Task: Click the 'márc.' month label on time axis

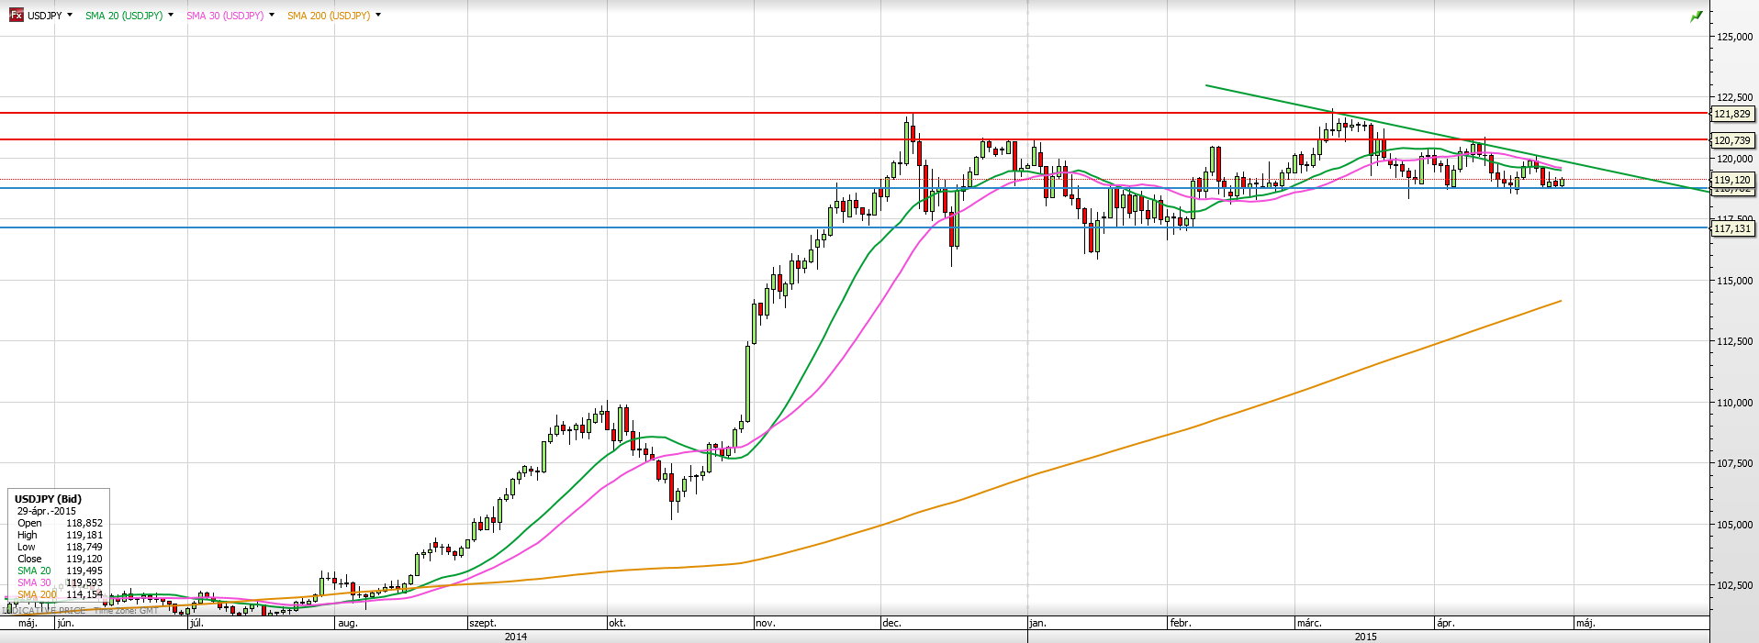Action: [x=1309, y=623]
